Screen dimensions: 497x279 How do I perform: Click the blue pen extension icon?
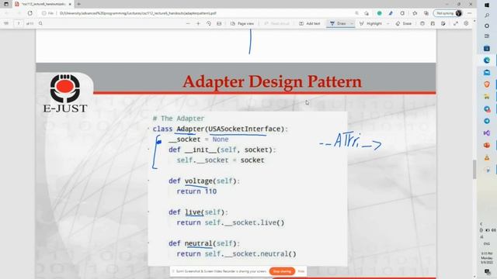[391, 13]
